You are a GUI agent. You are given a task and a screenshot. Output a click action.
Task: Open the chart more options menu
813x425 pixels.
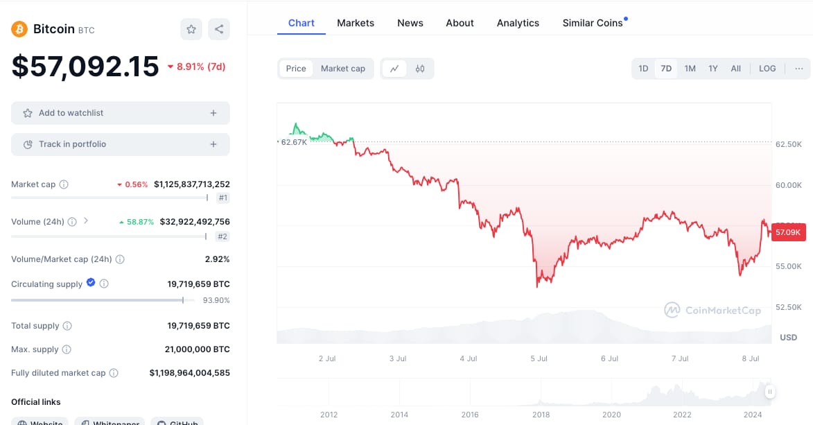(798, 69)
